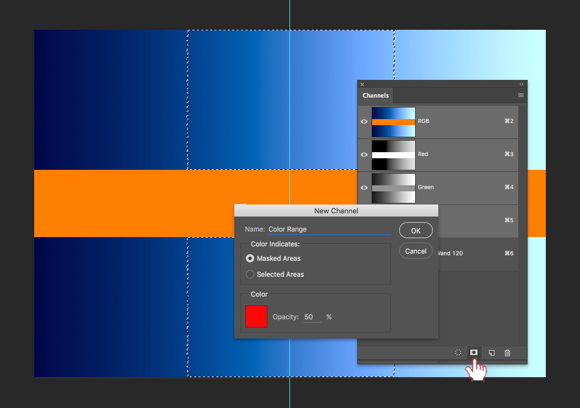This screenshot has width=580, height=408.
Task: Close the Channels panel with the X
Action: coord(362,84)
